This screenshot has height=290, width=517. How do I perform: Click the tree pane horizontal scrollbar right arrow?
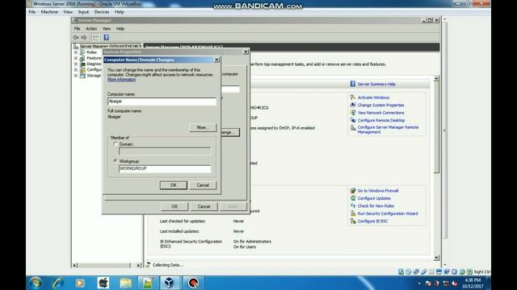click(x=138, y=265)
